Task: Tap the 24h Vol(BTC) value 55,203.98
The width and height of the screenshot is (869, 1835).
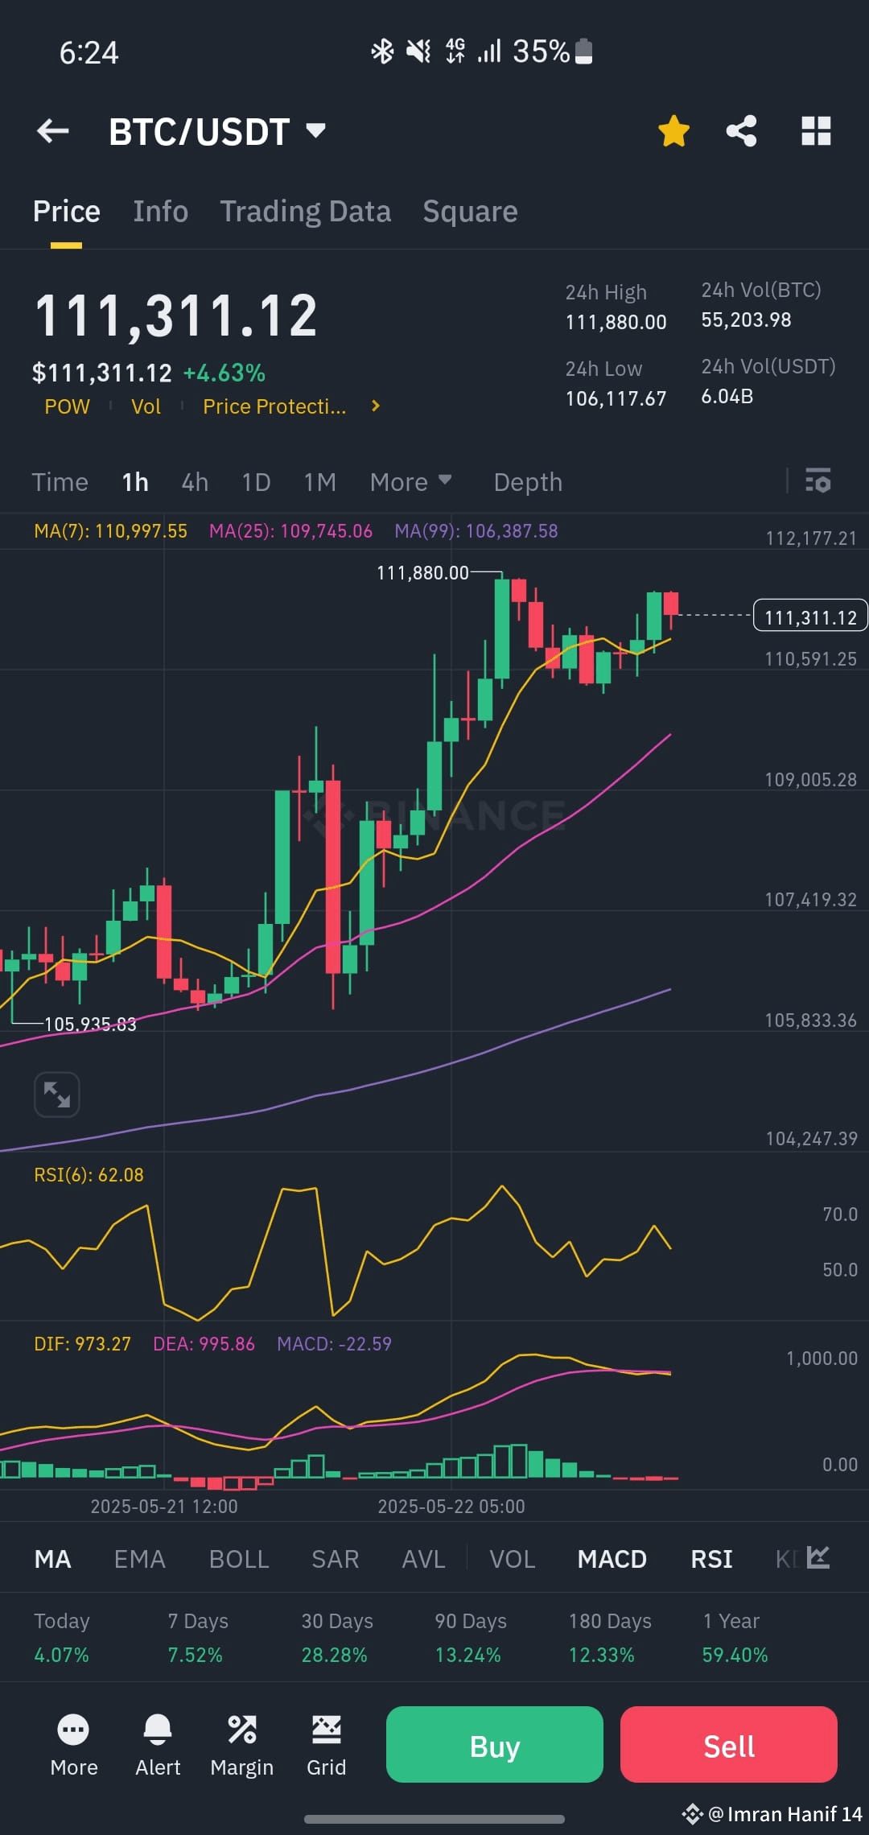Action: pyautogui.click(x=746, y=320)
